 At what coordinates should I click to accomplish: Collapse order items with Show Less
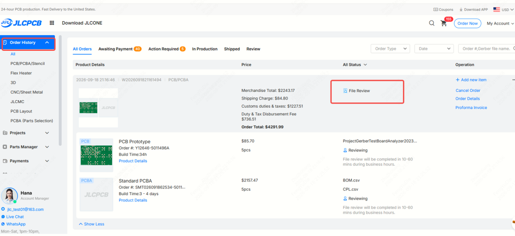pos(91,224)
